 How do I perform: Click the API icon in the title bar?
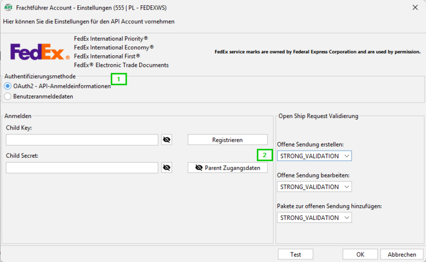pyautogui.click(x=8, y=7)
